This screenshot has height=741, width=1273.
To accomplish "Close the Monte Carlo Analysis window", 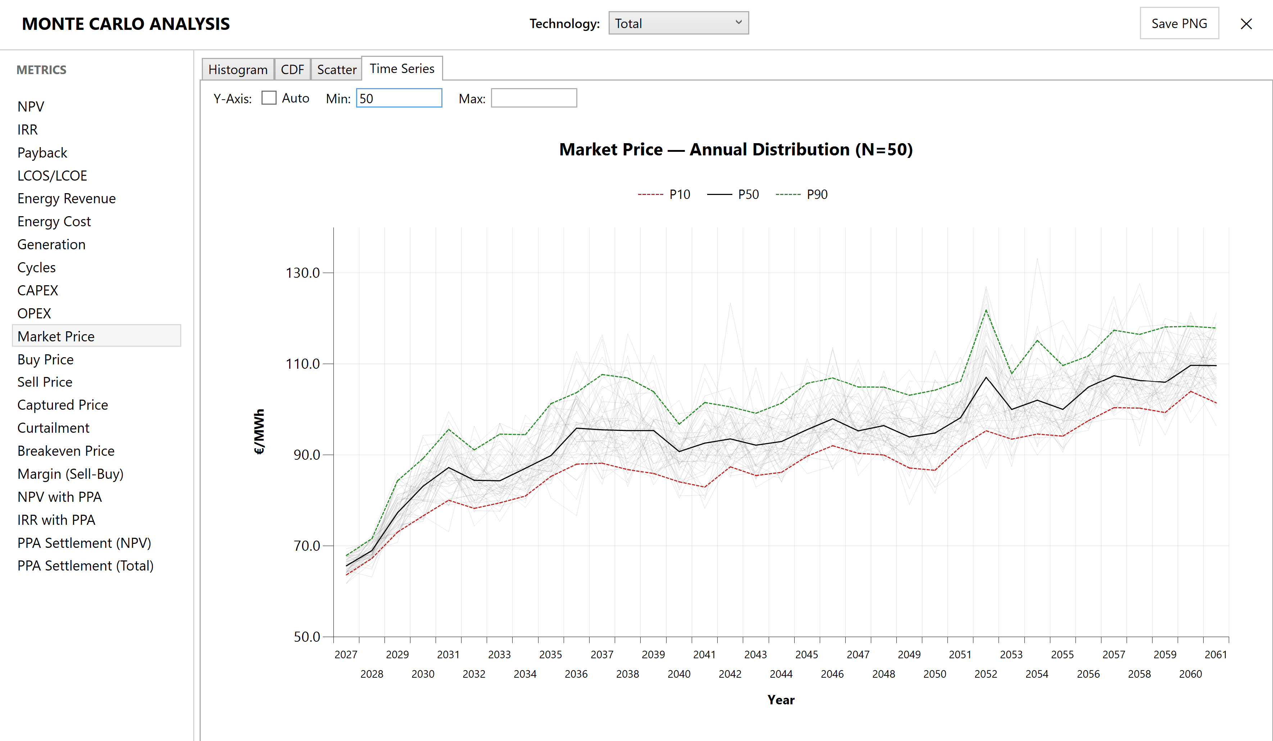I will [x=1247, y=23].
